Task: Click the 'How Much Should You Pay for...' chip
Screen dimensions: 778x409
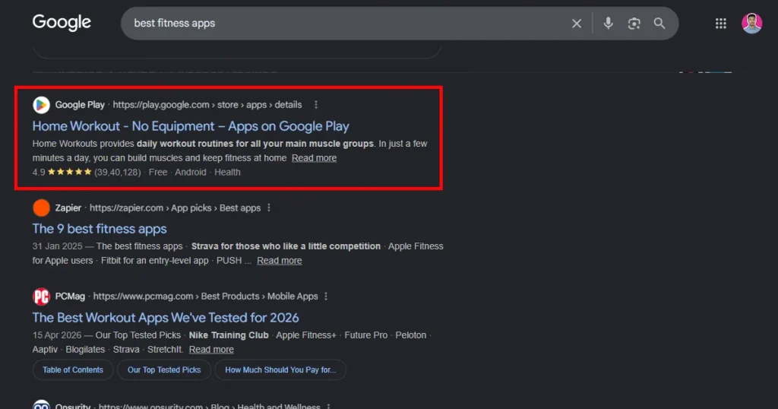Action: 280,369
